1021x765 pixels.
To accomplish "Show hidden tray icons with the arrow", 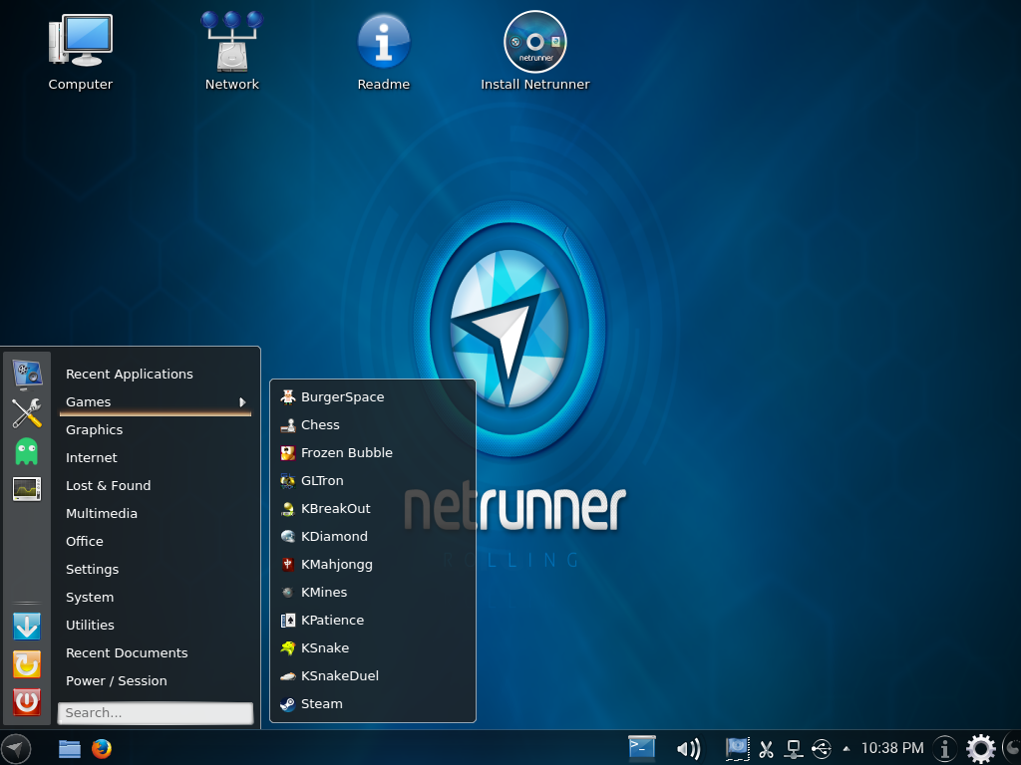I will pos(847,749).
